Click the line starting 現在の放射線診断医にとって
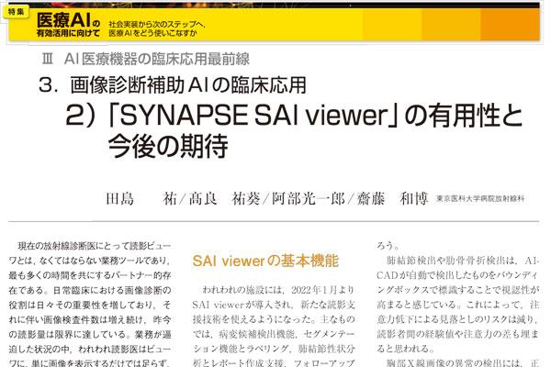Viewport: 551px width, 367px height. [x=95, y=246]
